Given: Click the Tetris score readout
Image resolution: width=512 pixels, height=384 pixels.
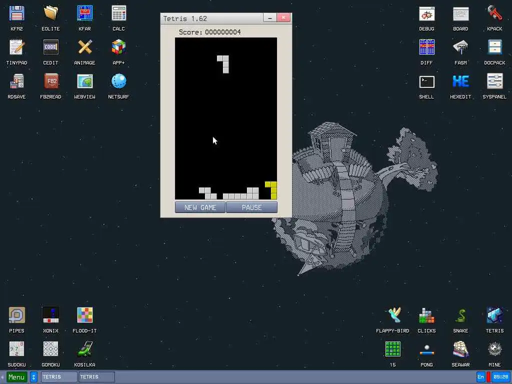Looking at the screenshot, I should (x=209, y=32).
